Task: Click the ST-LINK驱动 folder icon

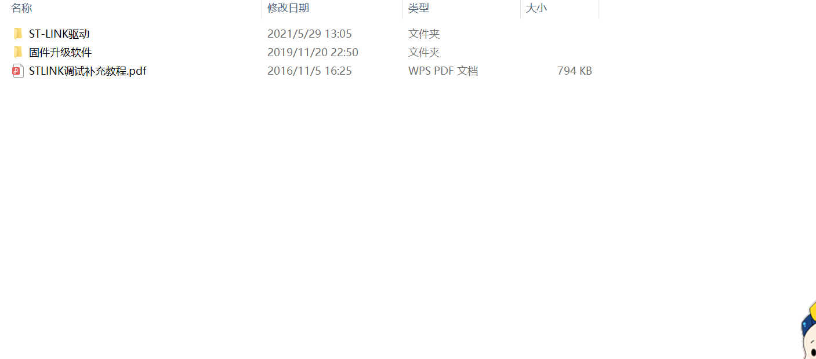Action: (18, 34)
